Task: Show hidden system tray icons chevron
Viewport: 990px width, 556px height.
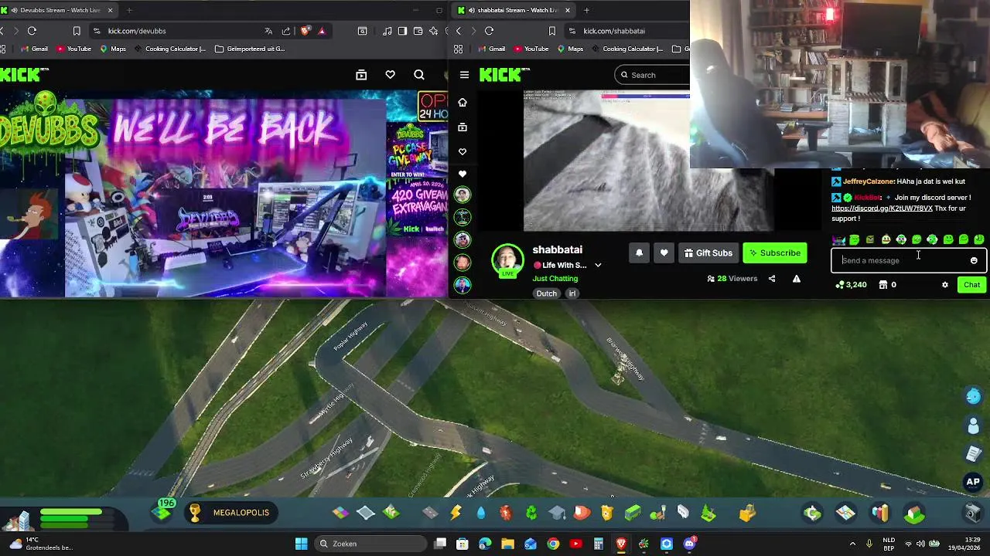Action: pyautogui.click(x=852, y=544)
